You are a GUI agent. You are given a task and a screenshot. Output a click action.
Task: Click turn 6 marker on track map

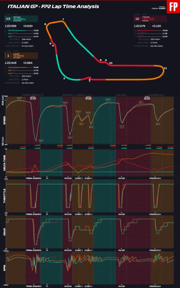tap(45, 24)
